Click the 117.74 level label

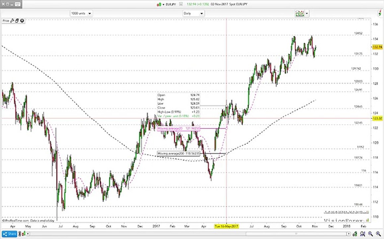[x=358, y=158]
